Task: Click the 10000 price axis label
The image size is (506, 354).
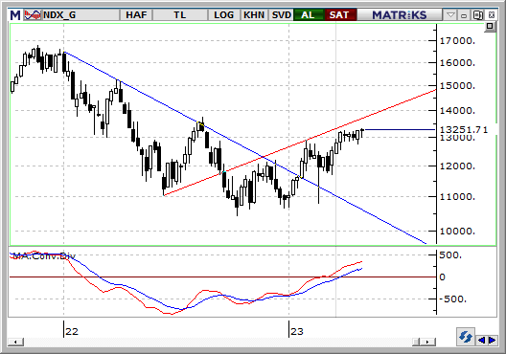Action: coord(457,231)
